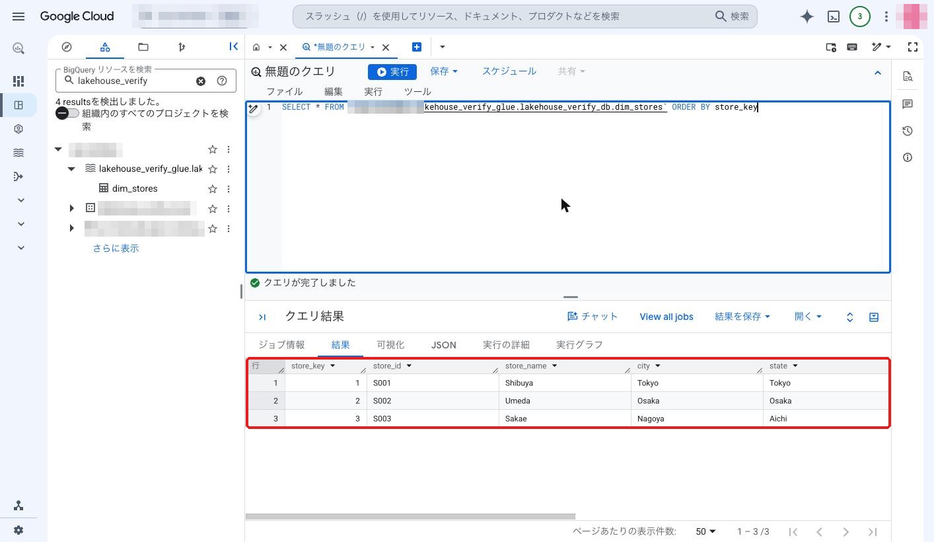Open the Google Cloud navigation menu
Viewport: 934px width, 542px height.
pyautogui.click(x=18, y=17)
